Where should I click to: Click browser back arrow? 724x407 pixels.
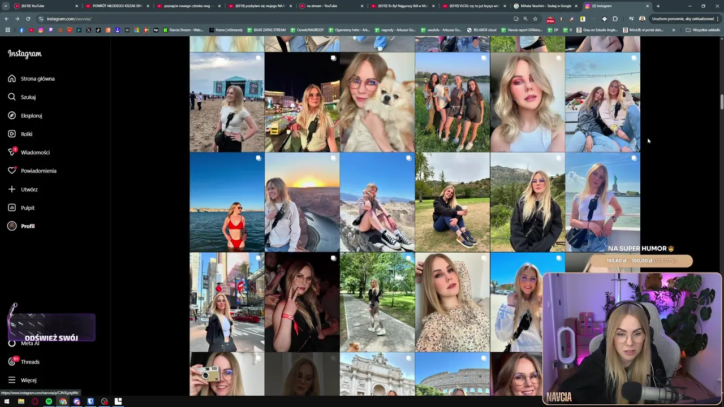(x=7, y=19)
